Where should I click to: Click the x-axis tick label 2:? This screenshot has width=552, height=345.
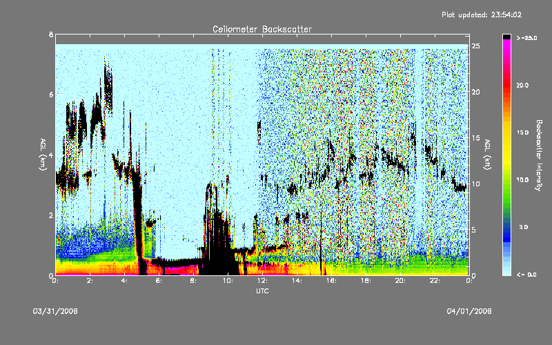coord(90,281)
